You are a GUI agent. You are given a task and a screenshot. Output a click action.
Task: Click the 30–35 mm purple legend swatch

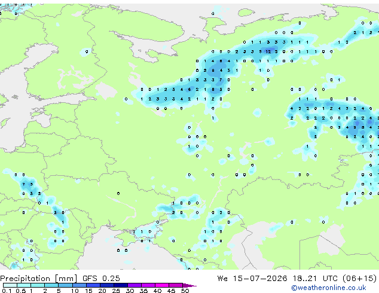point(134,285)
